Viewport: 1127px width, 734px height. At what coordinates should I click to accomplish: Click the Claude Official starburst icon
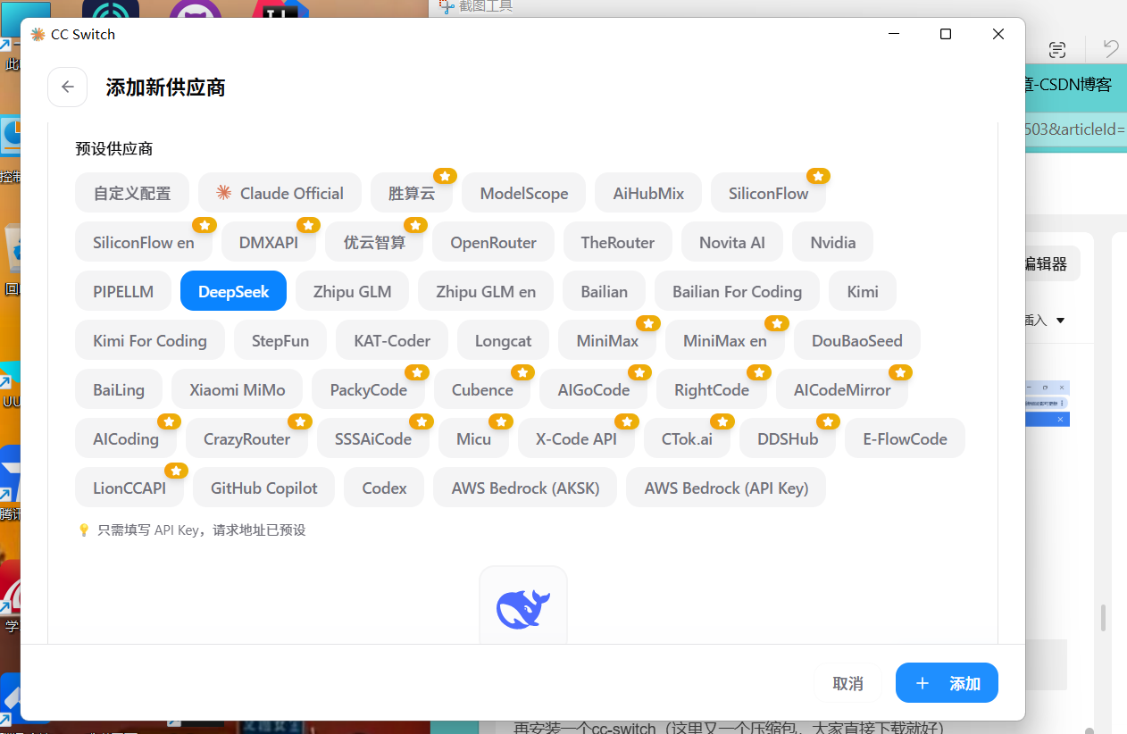coord(224,193)
